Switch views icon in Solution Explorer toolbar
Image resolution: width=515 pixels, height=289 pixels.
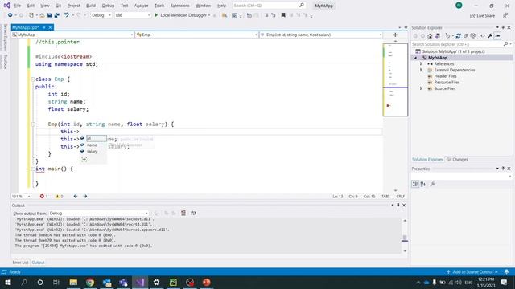click(437, 36)
